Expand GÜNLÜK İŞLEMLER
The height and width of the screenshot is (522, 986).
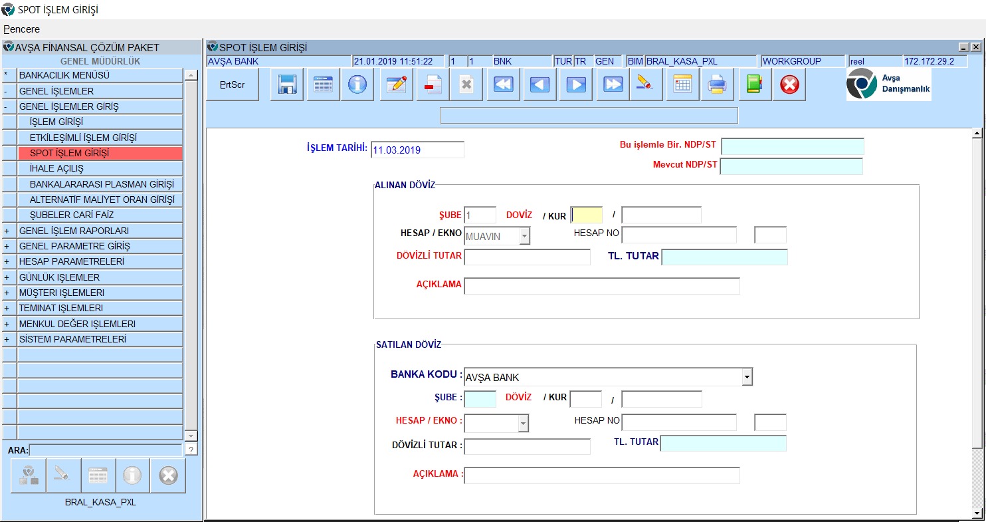(x=9, y=277)
